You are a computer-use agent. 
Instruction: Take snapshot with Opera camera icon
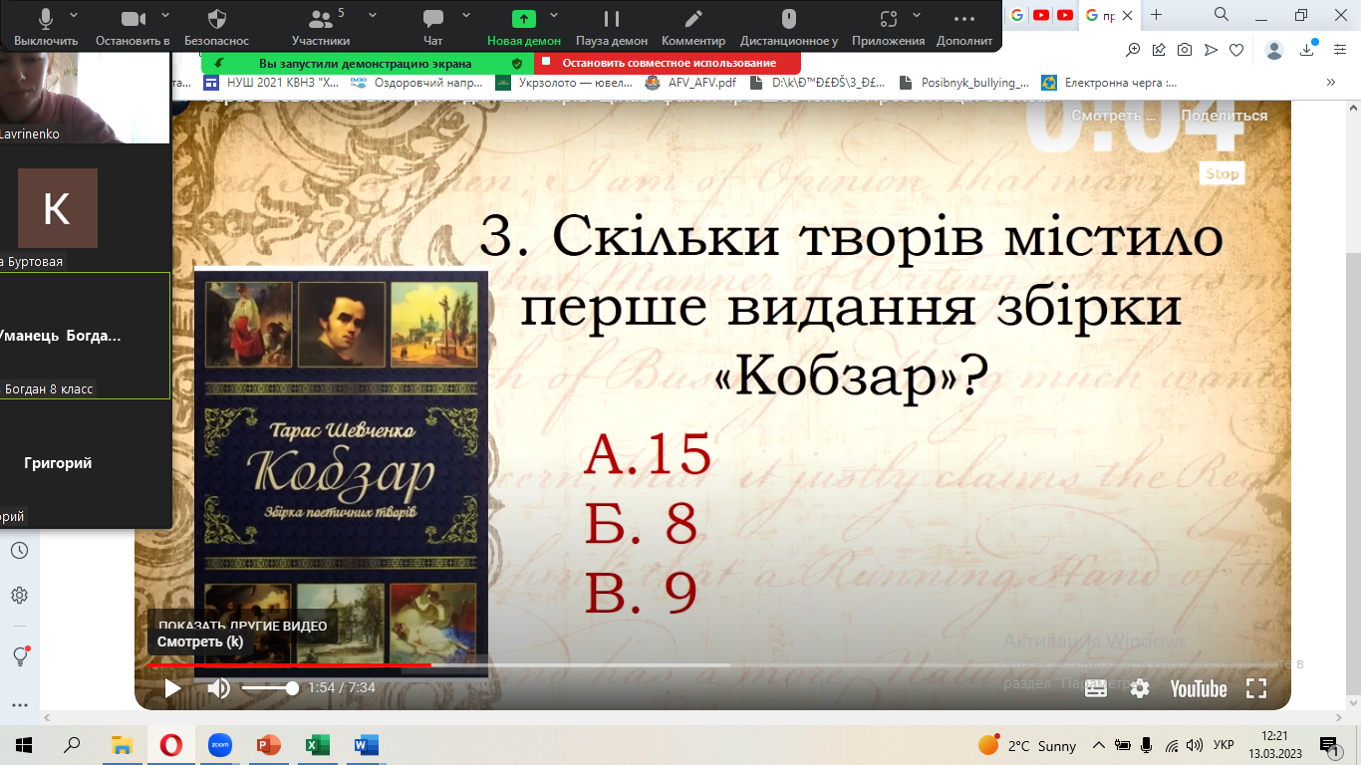click(x=1185, y=50)
